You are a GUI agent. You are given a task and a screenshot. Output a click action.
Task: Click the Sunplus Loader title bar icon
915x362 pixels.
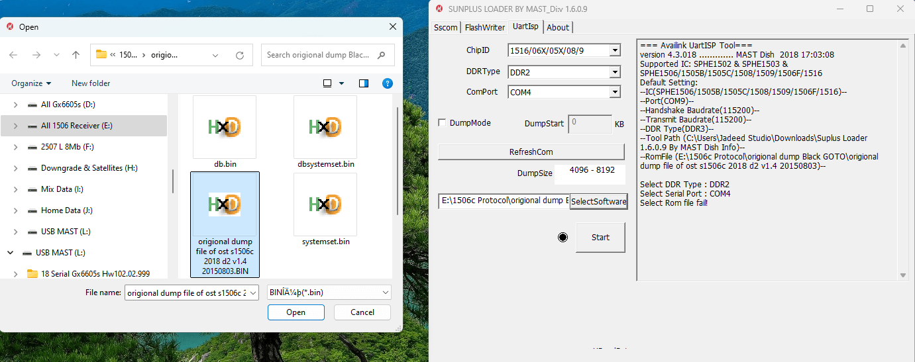coord(439,9)
